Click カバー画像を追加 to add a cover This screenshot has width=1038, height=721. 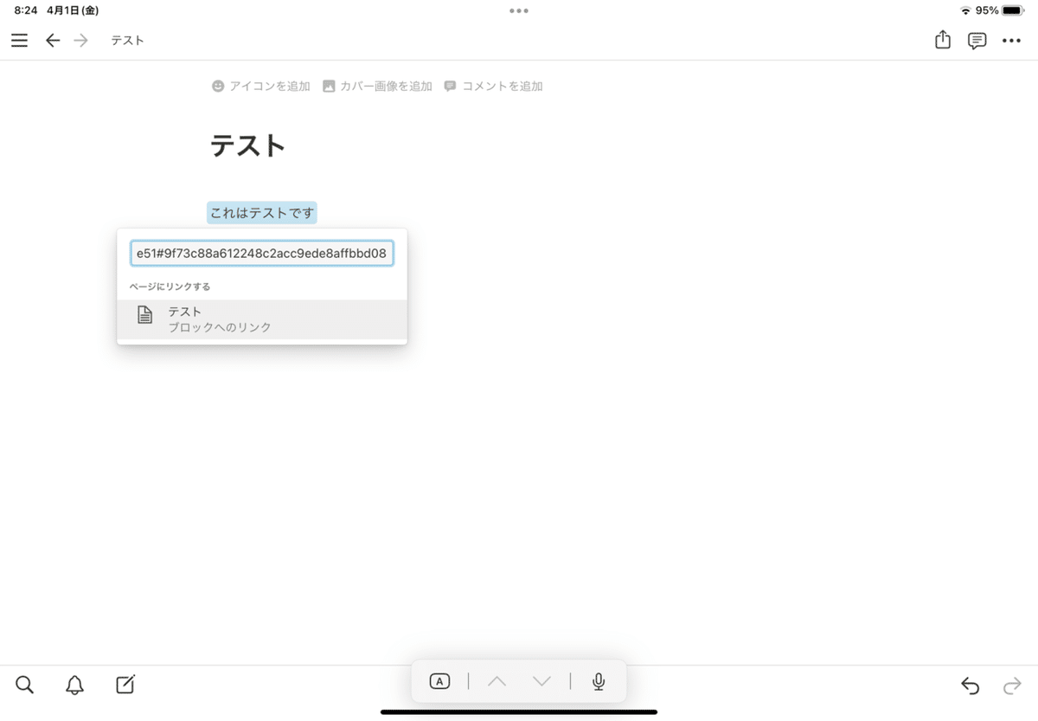[377, 87]
